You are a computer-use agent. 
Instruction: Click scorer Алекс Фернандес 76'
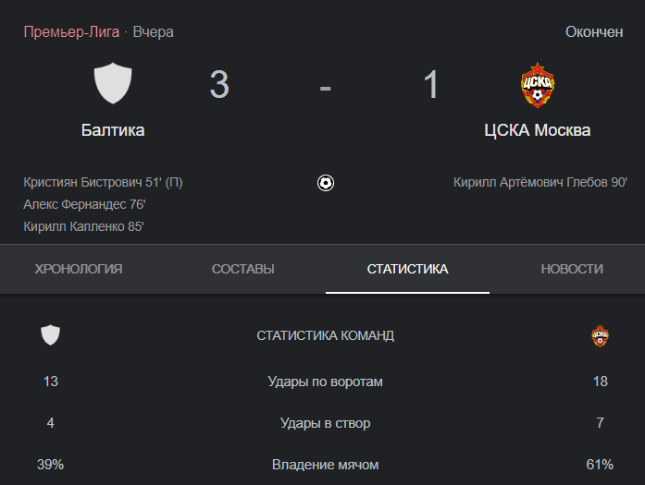(84, 204)
